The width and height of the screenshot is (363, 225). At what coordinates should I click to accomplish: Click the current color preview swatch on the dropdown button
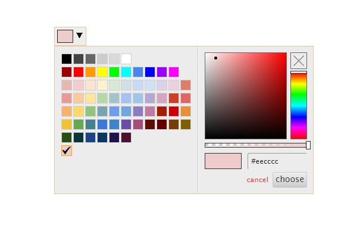click(65, 36)
